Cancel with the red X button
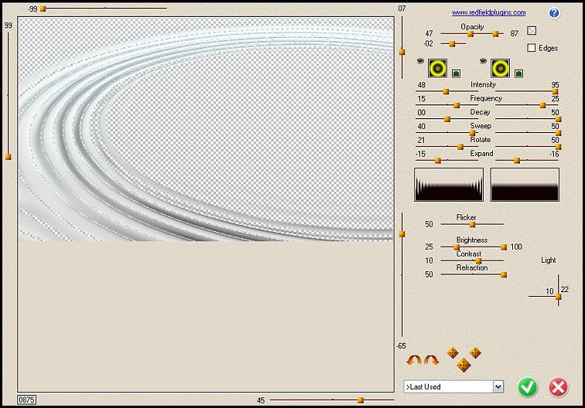 (558, 386)
